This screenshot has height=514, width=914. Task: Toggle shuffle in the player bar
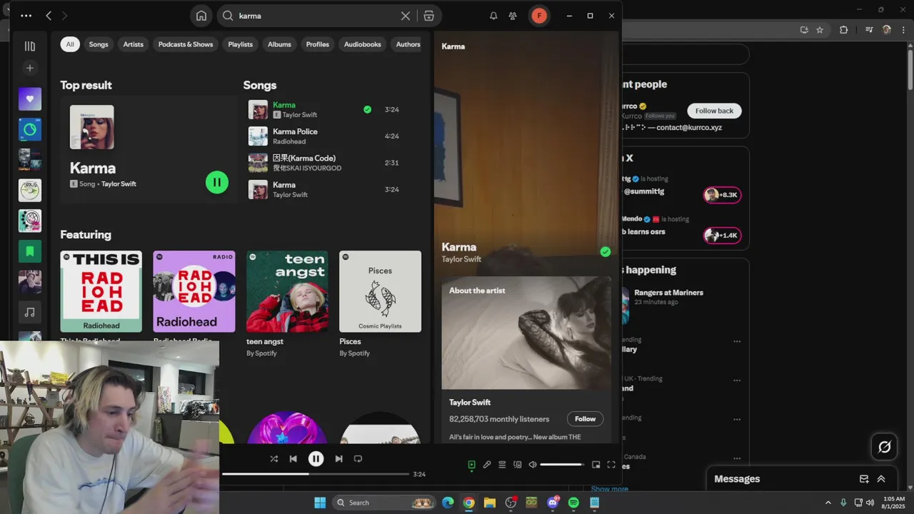[x=274, y=459]
